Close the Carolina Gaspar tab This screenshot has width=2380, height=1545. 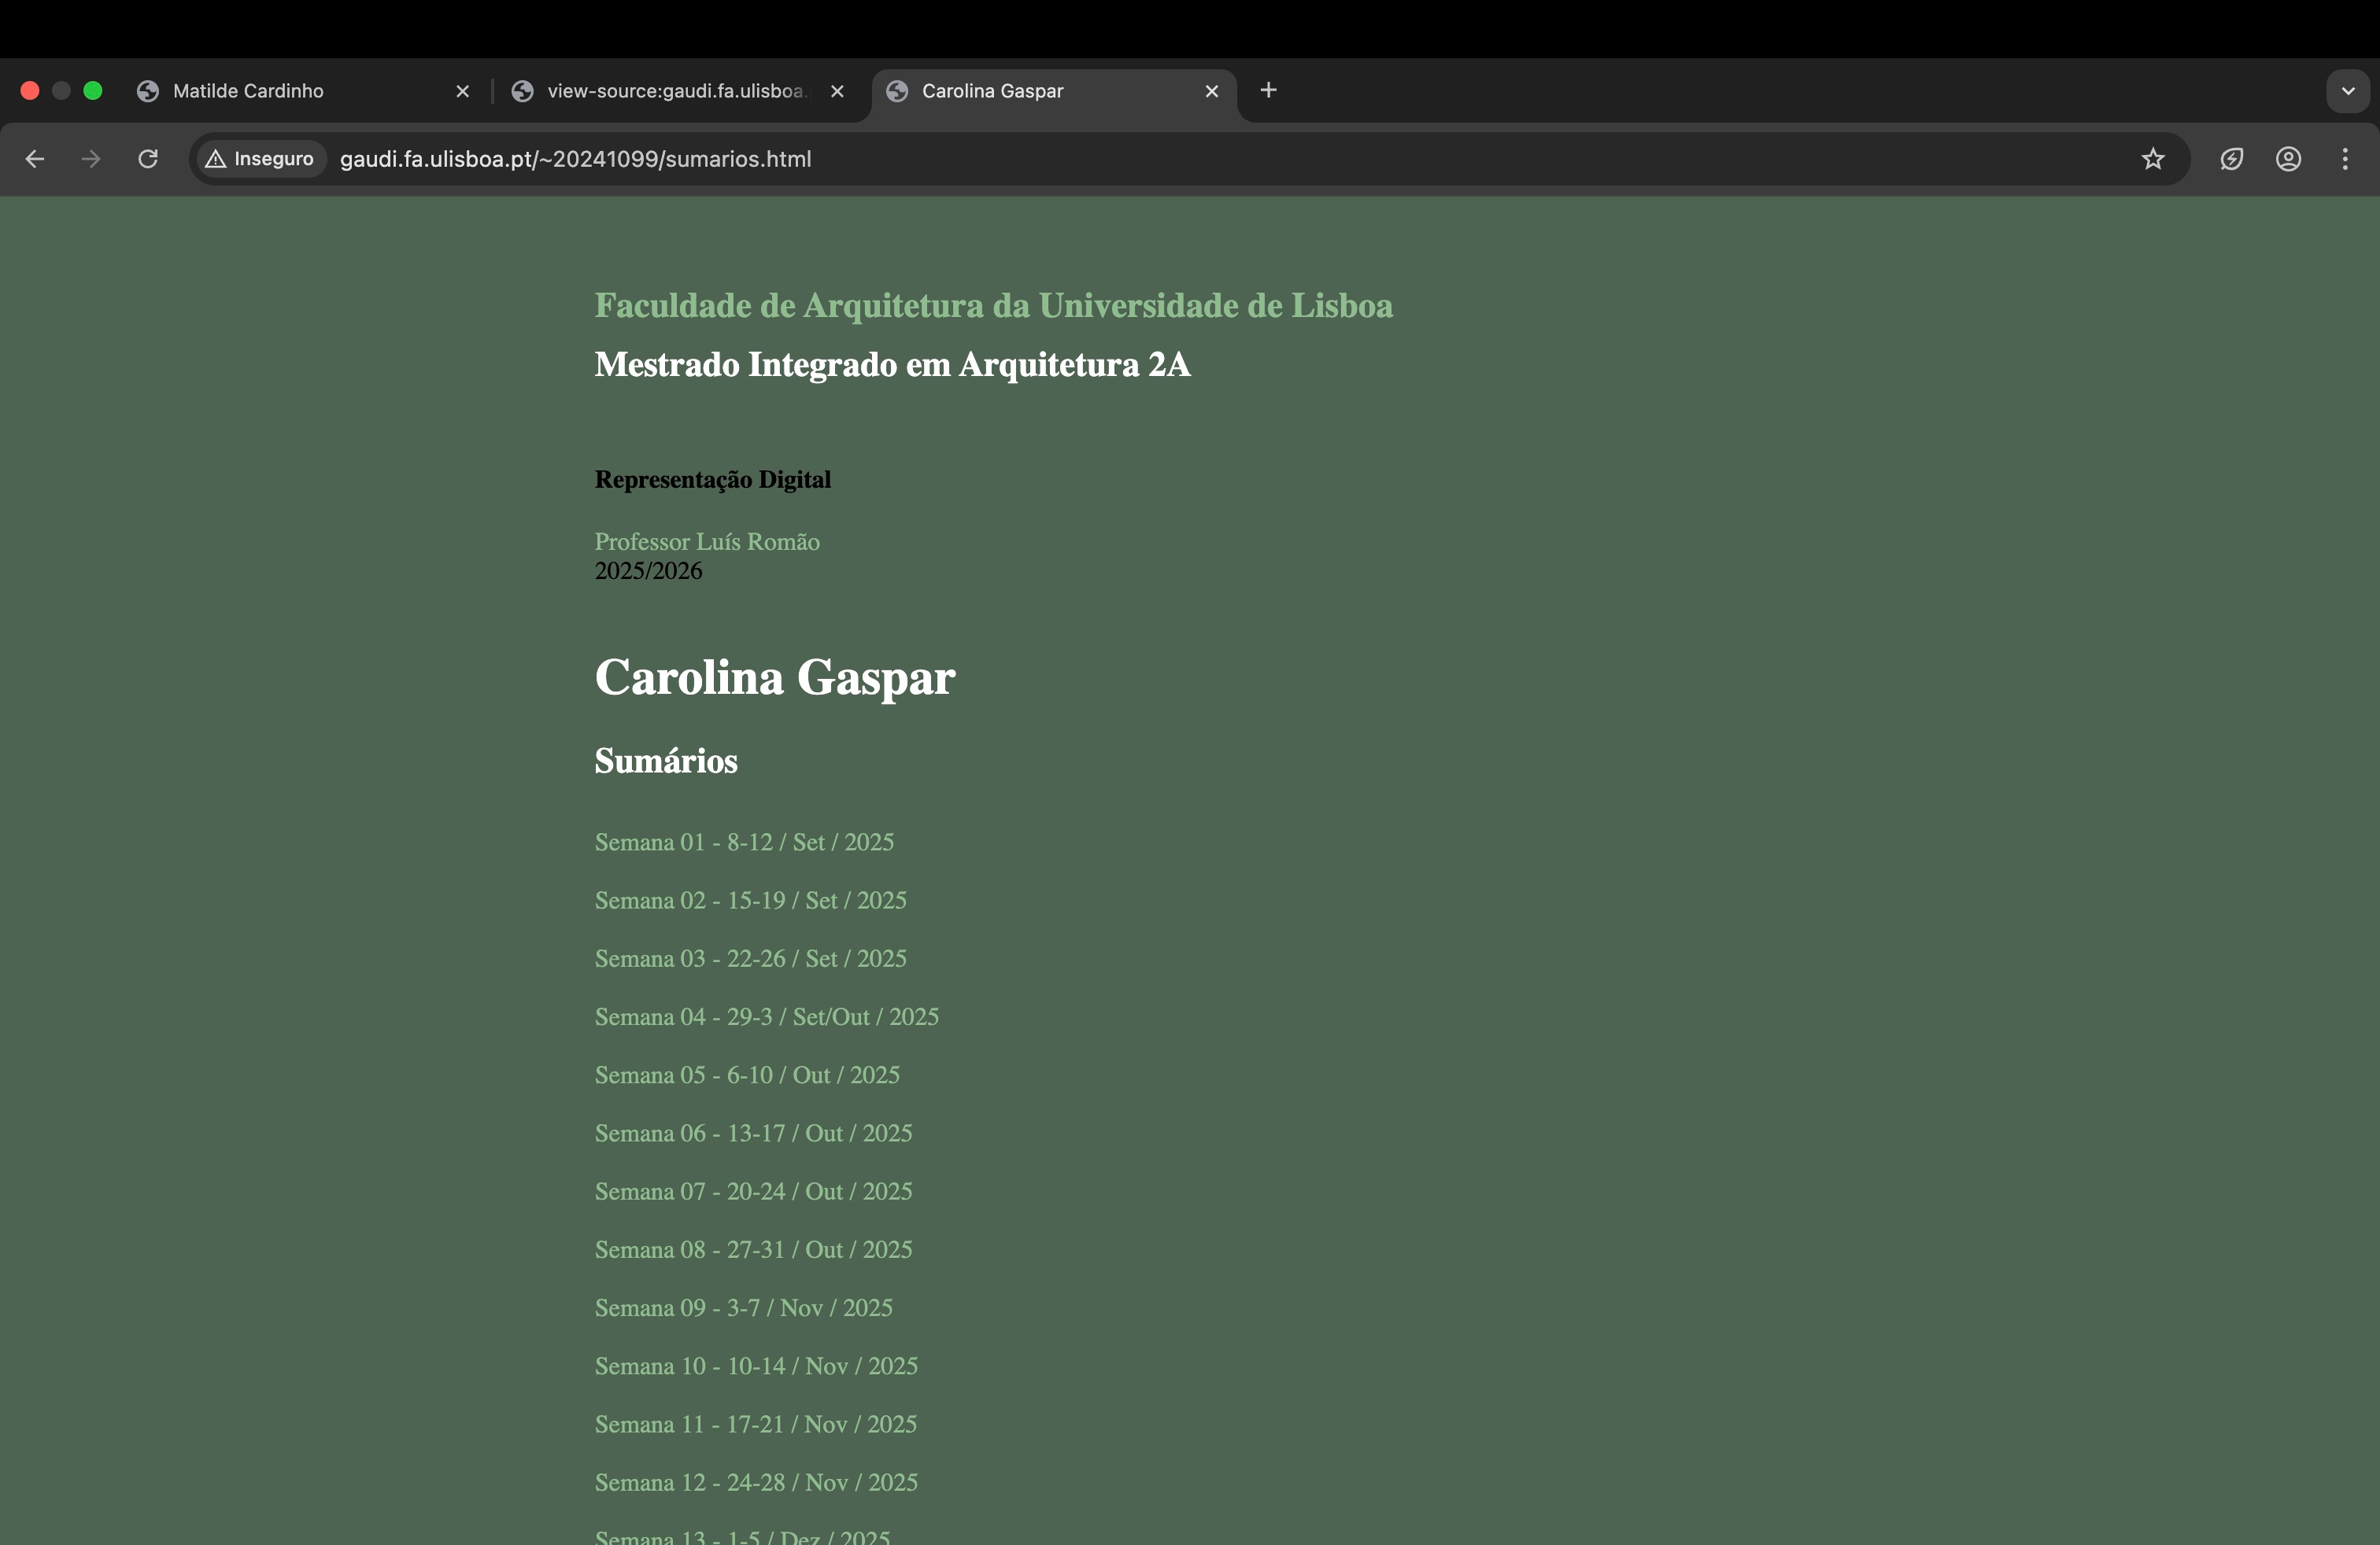(x=1211, y=91)
